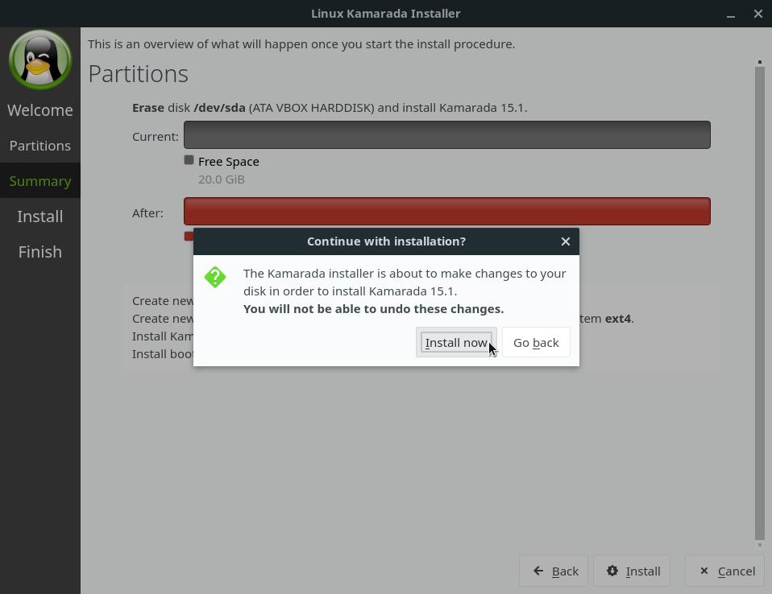The image size is (772, 594).
Task: Close the 'Continue with installation?' dialog
Action: pos(565,241)
